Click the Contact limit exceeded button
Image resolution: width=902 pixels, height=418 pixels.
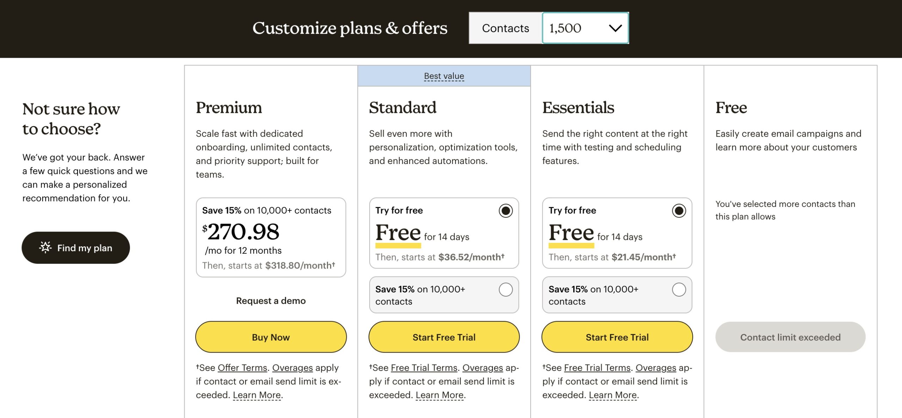click(x=790, y=337)
